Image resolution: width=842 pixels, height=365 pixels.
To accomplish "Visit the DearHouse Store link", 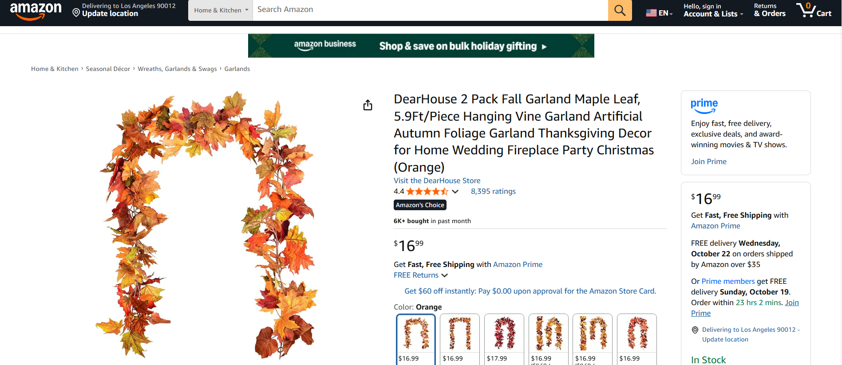I will [x=437, y=181].
